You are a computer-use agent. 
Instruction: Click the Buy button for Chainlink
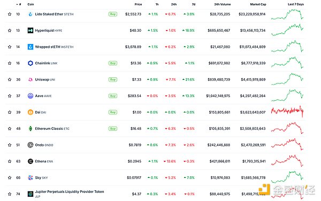click(113, 63)
